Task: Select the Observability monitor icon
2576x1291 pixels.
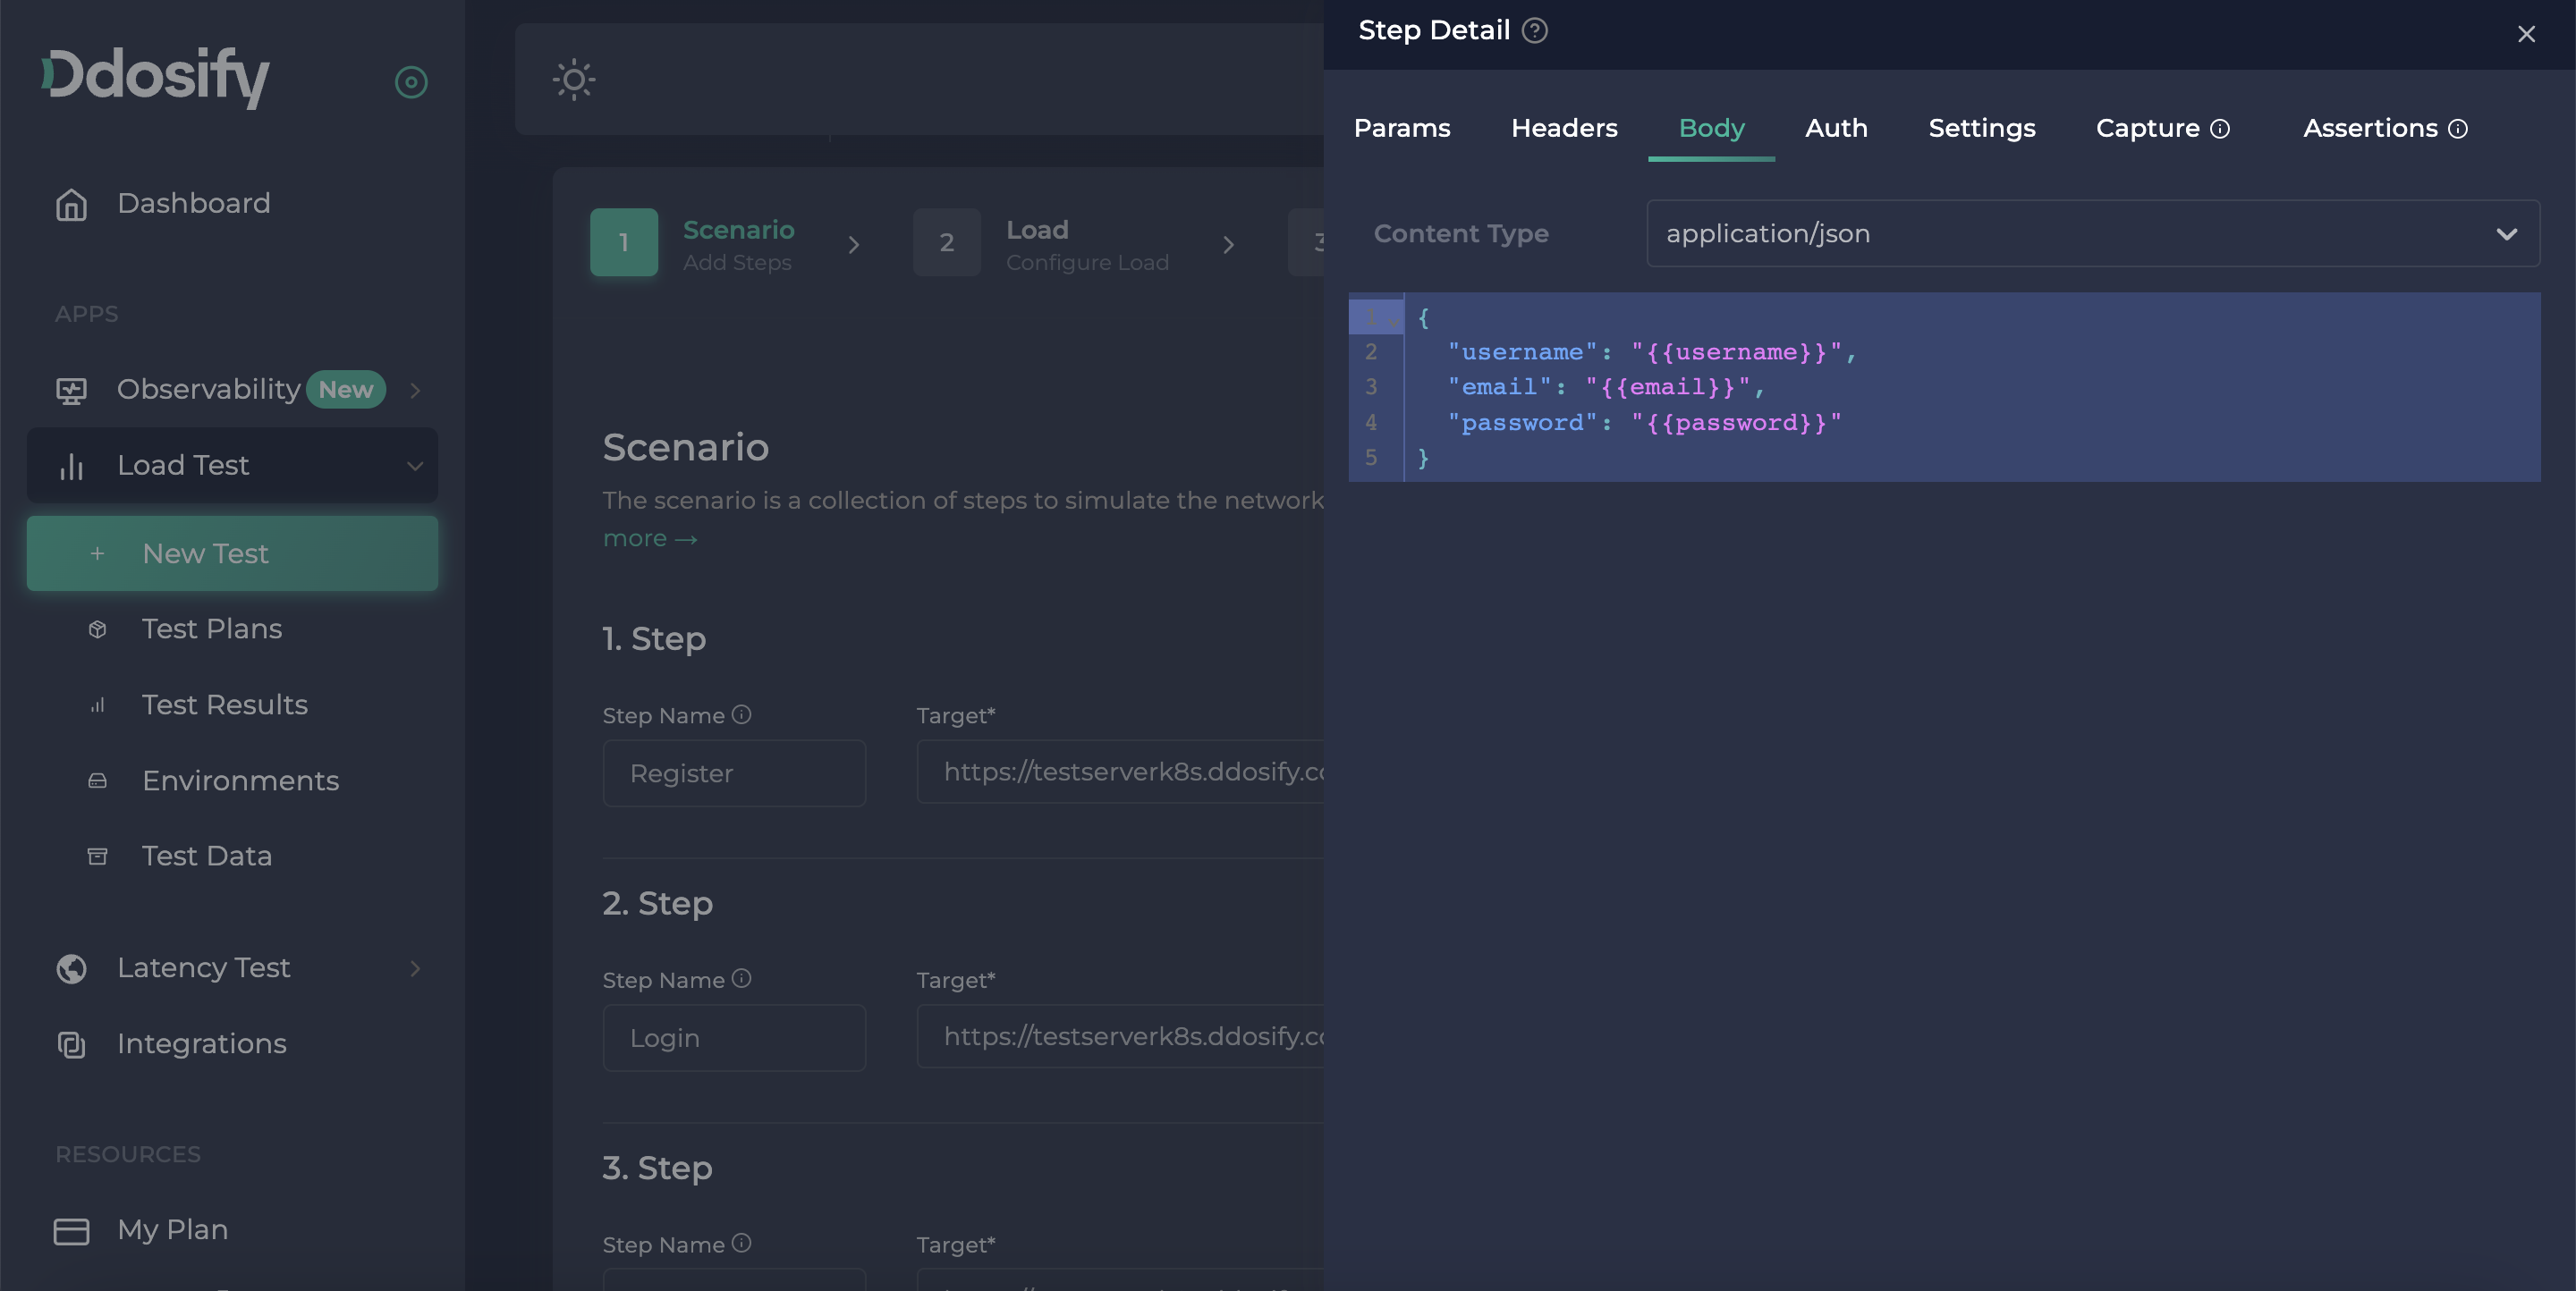Action: tap(69, 390)
